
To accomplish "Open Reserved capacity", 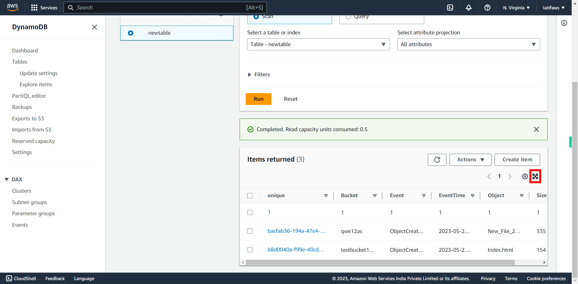I will [x=33, y=141].
